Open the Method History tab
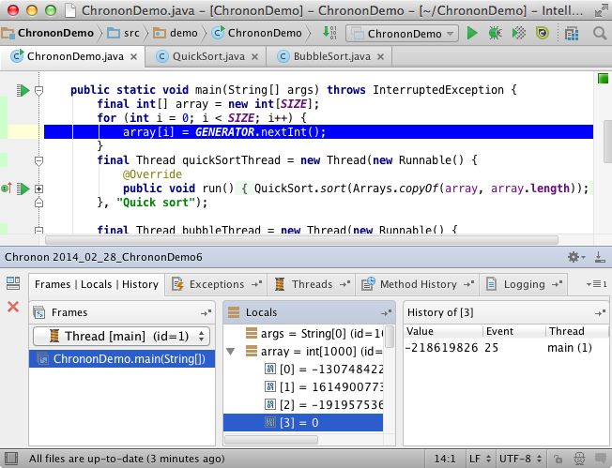 click(418, 284)
